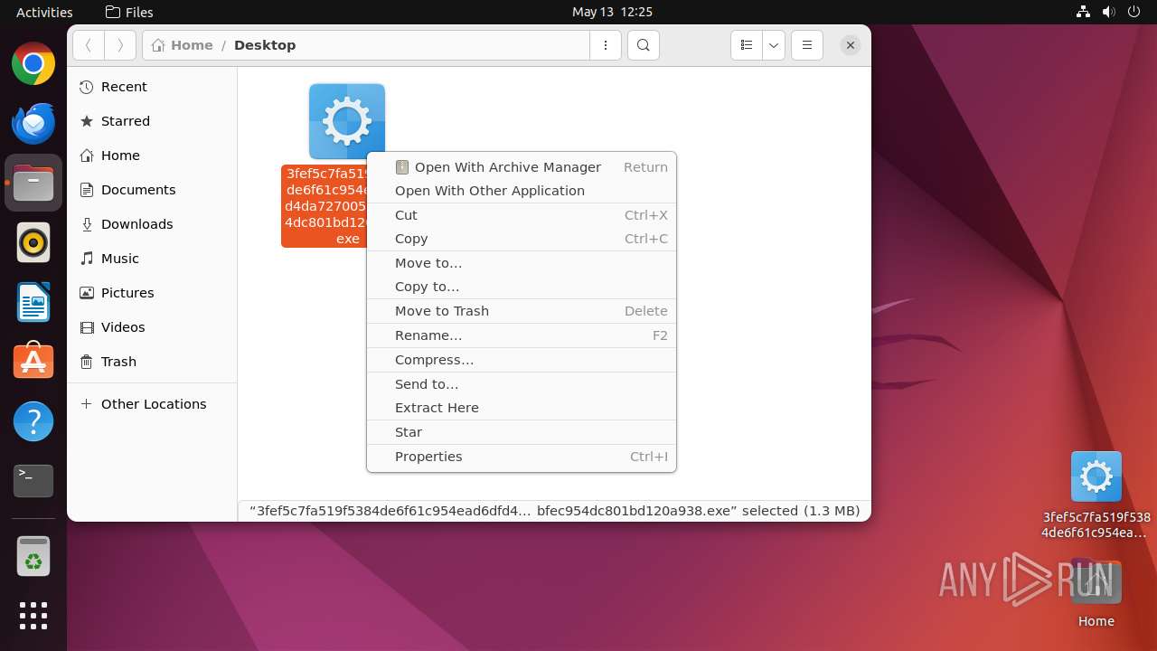Select Copy from the context menu
Screen dimensions: 1157x651
click(x=522, y=239)
